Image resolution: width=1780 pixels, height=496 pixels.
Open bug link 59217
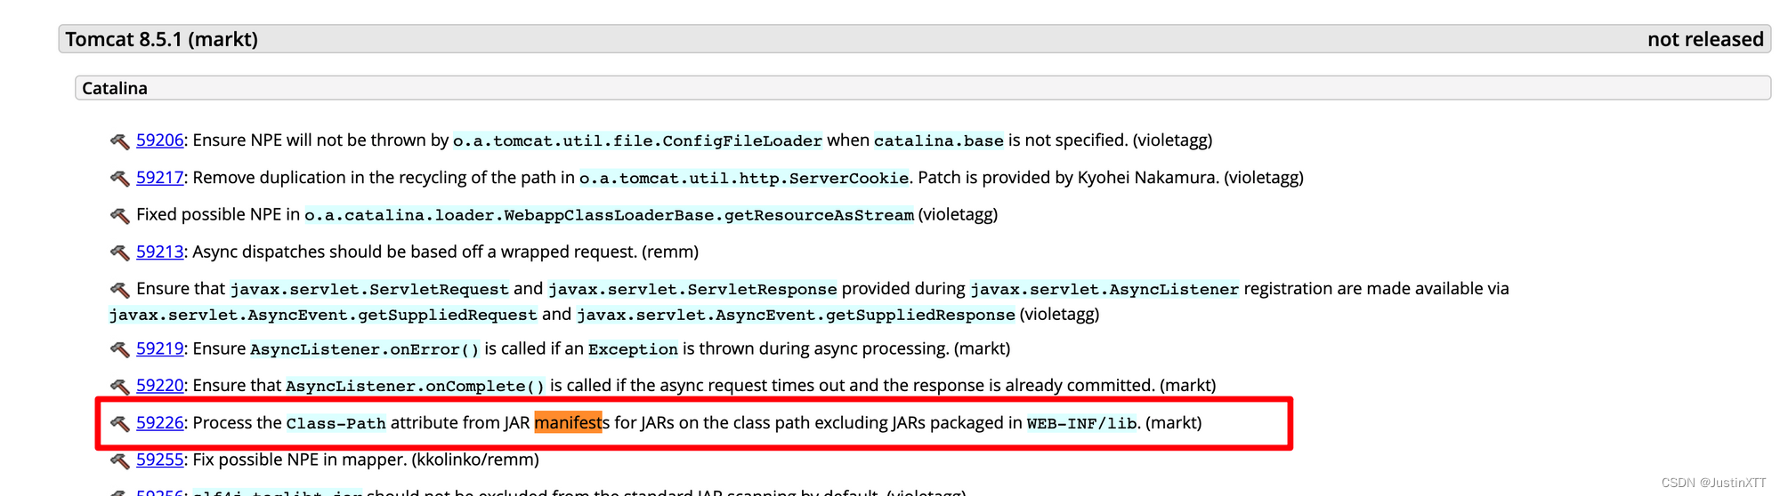coord(159,178)
